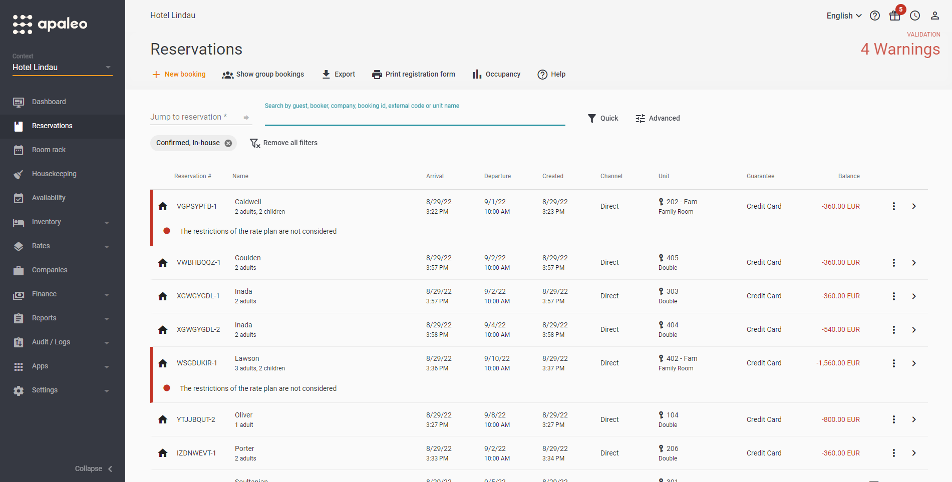Select the Reservations sidebar menu item

point(52,126)
